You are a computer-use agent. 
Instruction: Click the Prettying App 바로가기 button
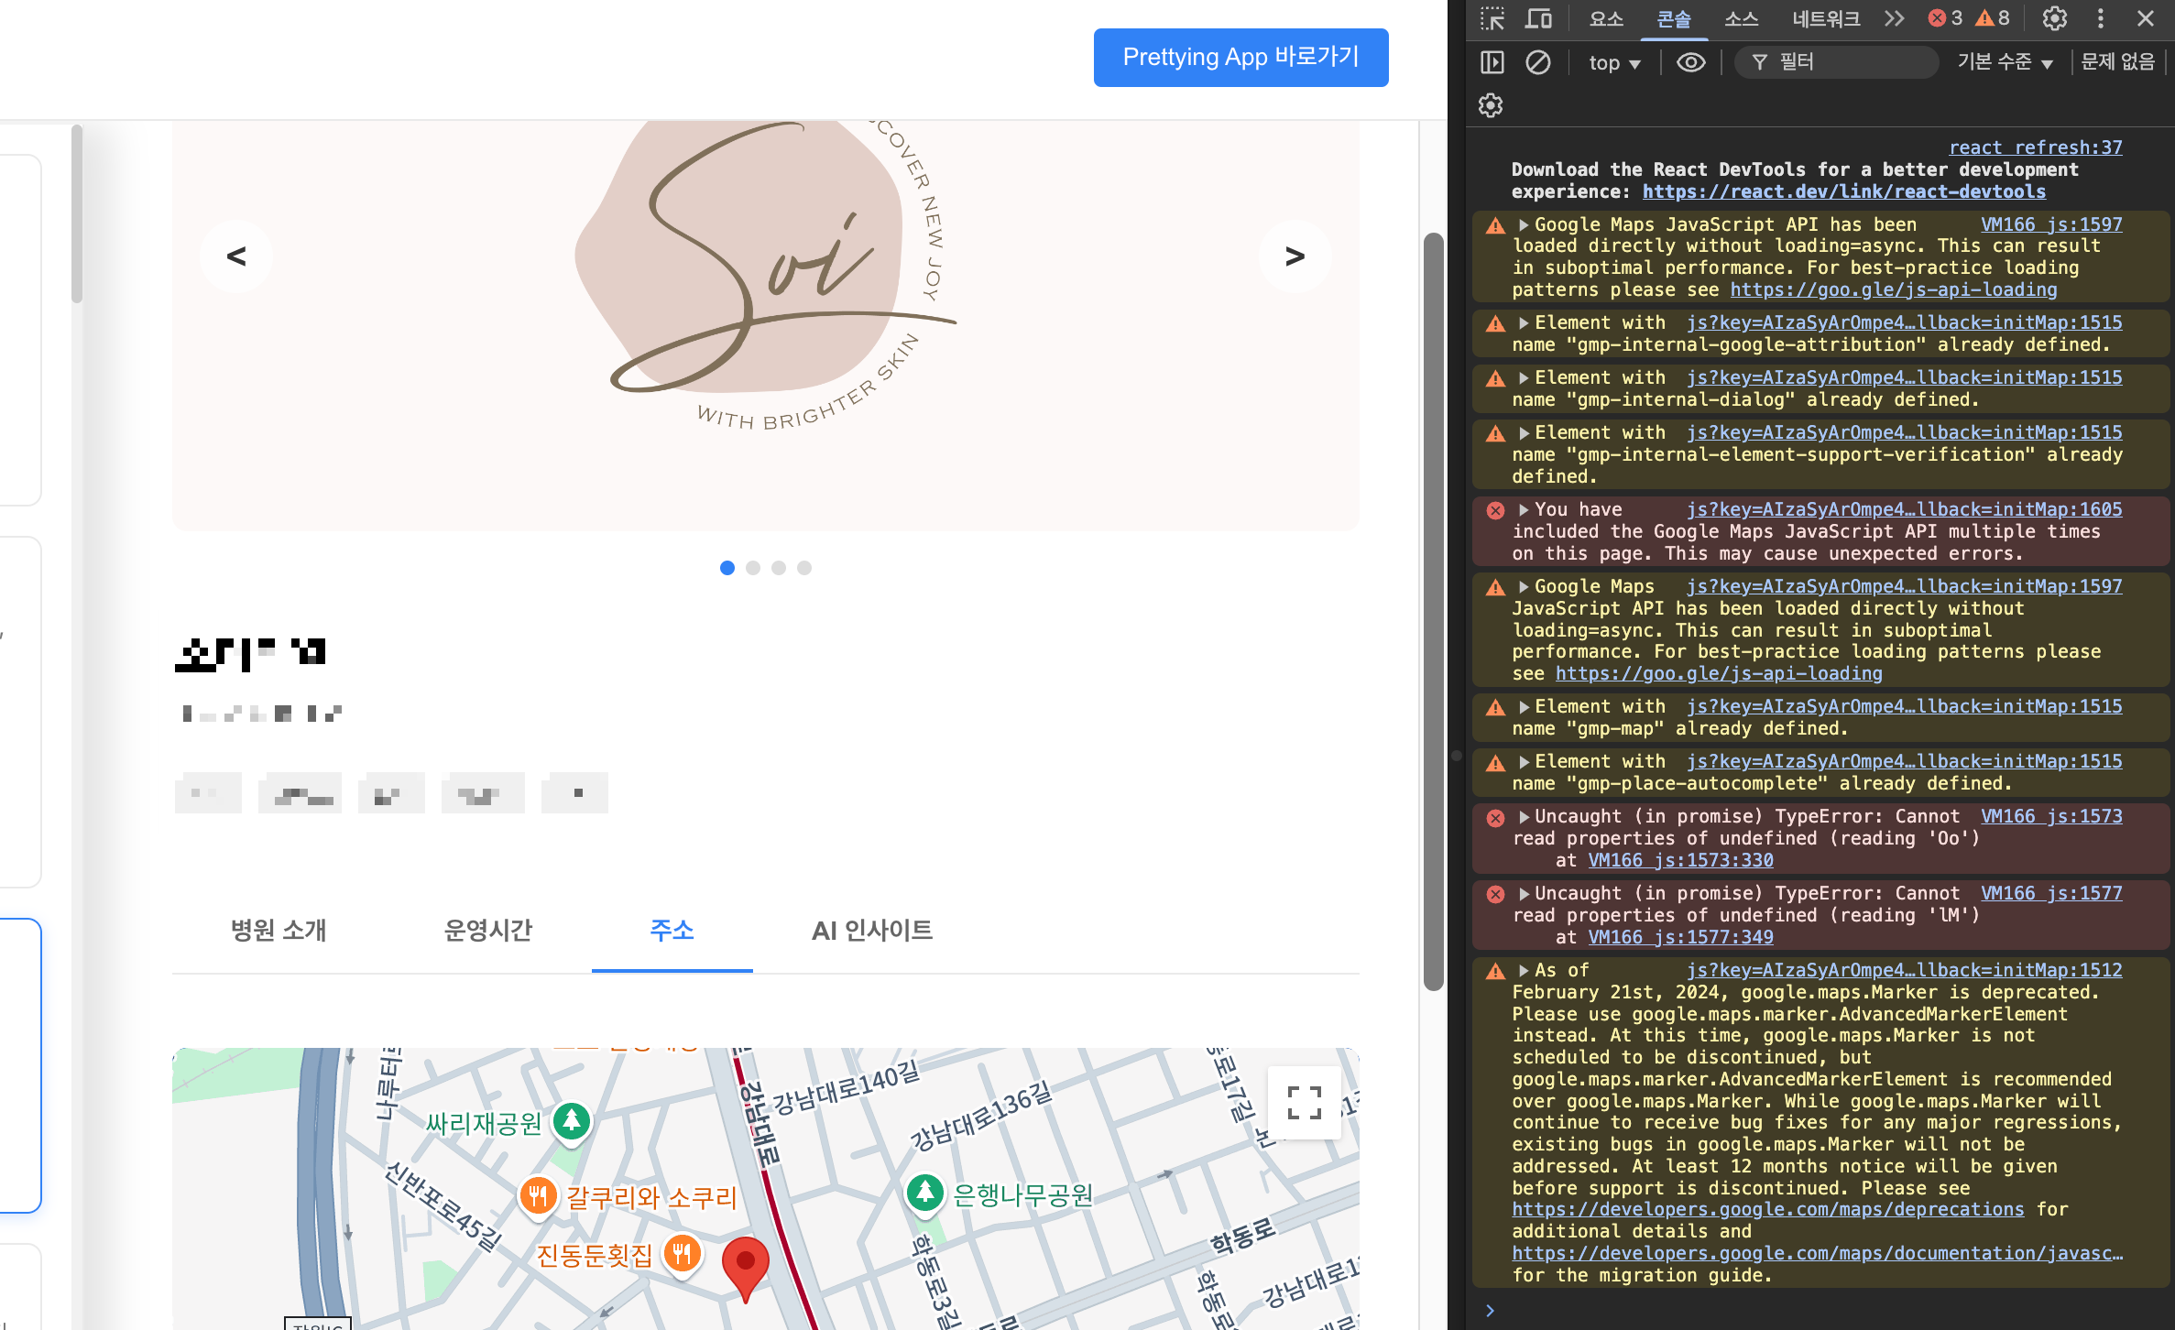(1241, 58)
